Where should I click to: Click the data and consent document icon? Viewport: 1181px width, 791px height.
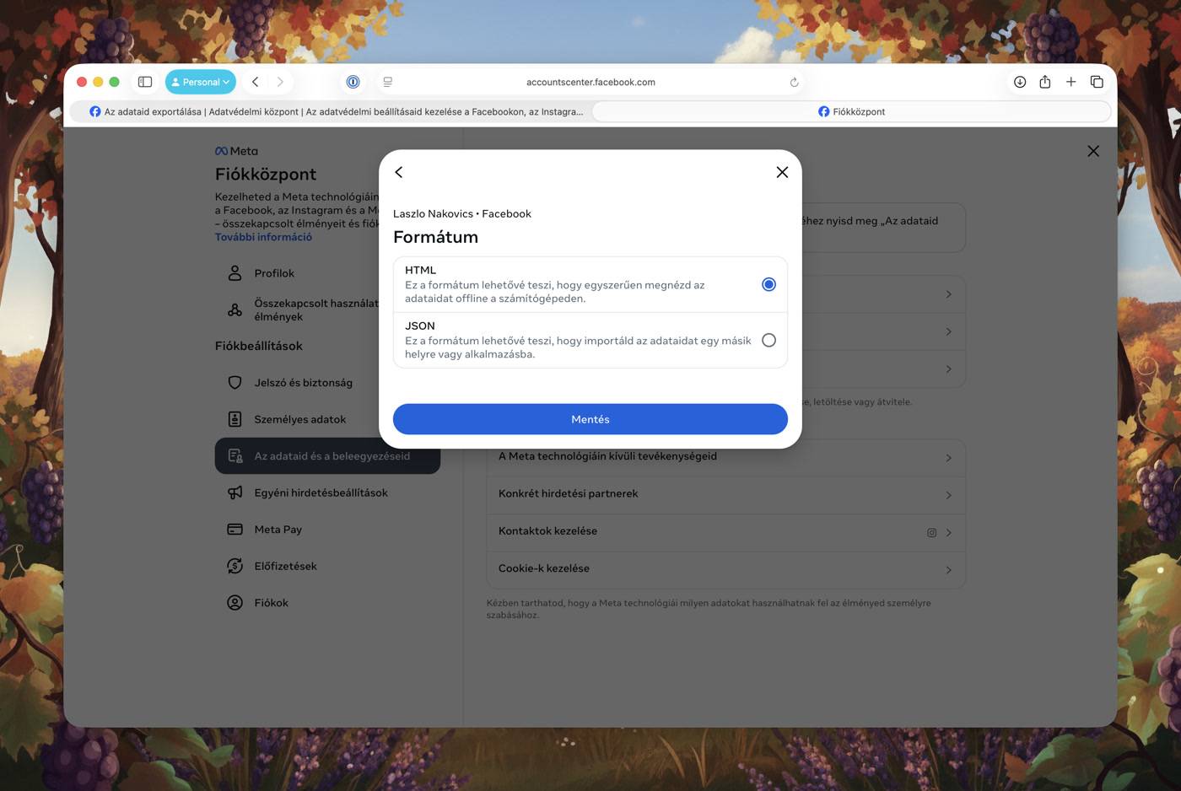235,456
